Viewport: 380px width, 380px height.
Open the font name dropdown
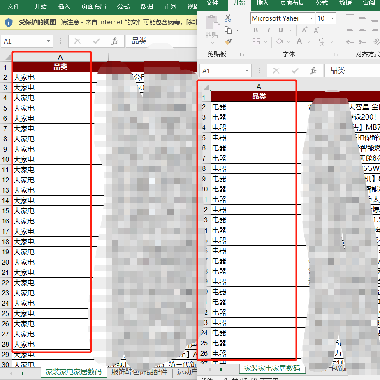click(x=311, y=18)
